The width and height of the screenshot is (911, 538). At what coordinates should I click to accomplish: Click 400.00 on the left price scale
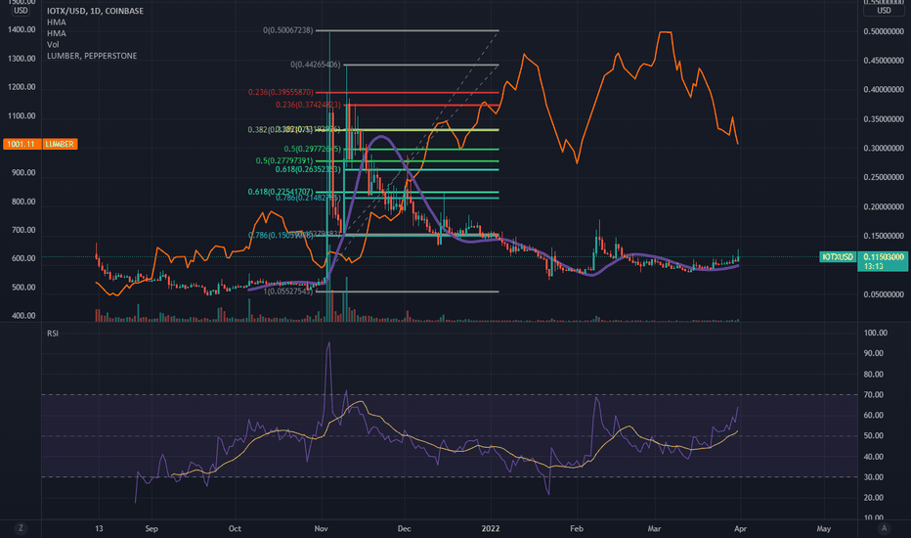pos(23,316)
